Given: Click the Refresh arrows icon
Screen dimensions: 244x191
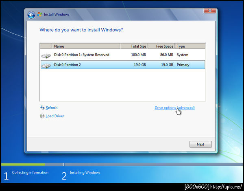Looking at the screenshot, I should point(42,108).
